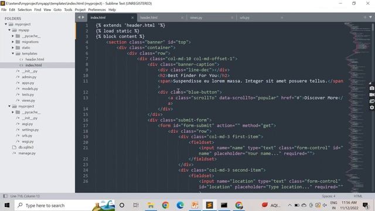375x211 pixels.
Task: Close the header.html tab
Action: (182, 18)
